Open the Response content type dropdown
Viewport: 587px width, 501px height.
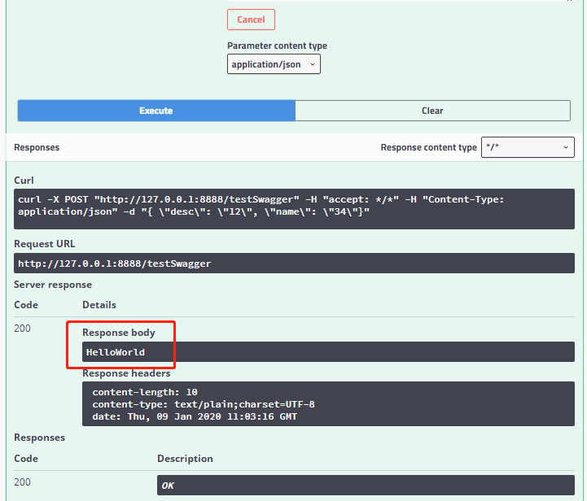tap(528, 147)
